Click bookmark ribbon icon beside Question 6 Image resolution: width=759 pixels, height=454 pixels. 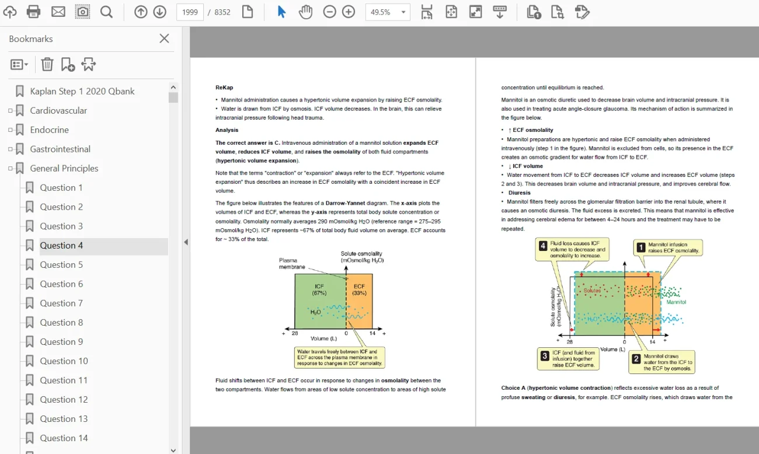pyautogui.click(x=30, y=284)
